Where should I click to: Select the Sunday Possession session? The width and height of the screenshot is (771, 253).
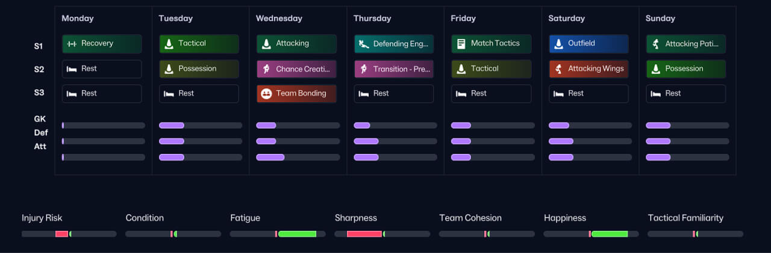coord(685,69)
